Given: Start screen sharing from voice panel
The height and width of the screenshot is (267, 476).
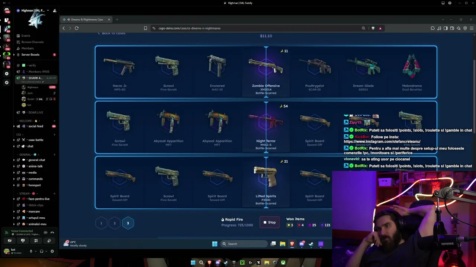Looking at the screenshot, I should pyautogui.click(x=23, y=241).
